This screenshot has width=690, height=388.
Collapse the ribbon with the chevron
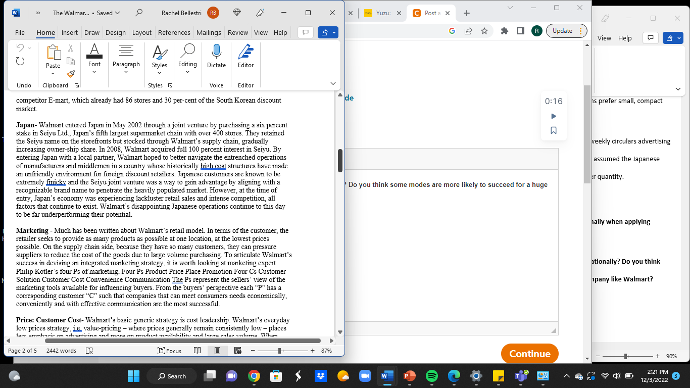pos(333,83)
